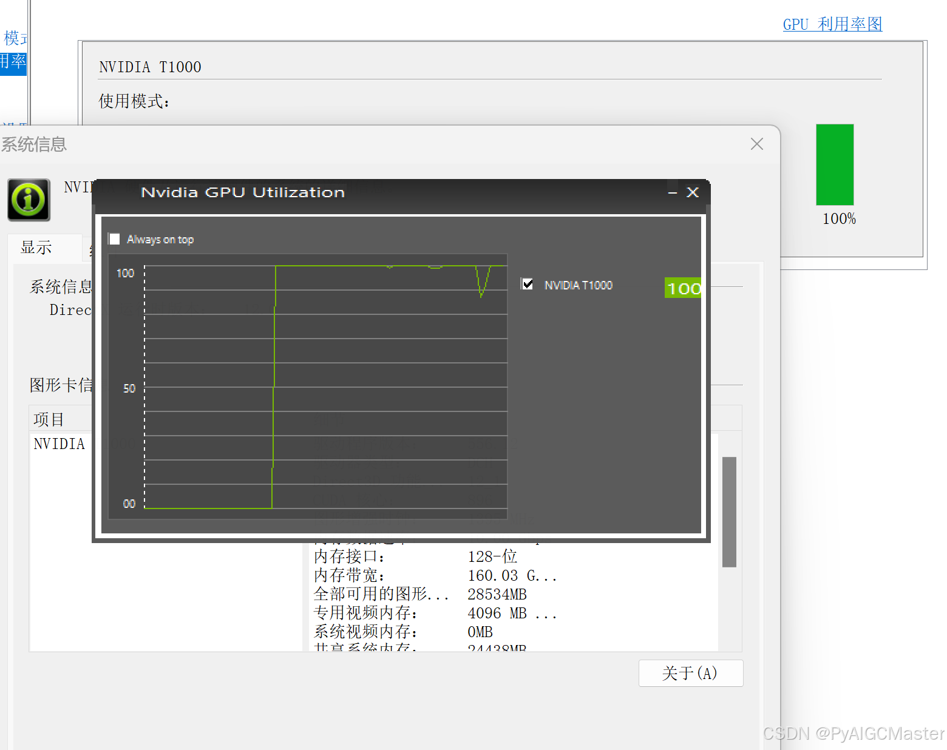Close the 系统信息 dialog

pos(757,144)
